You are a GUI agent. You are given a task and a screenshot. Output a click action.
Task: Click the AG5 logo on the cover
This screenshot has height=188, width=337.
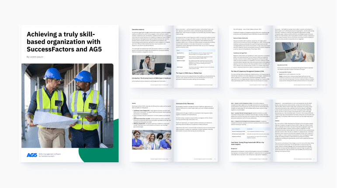32,155
